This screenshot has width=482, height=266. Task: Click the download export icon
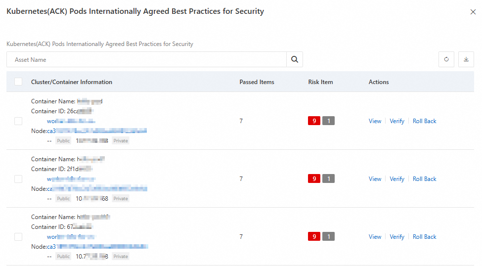(466, 60)
